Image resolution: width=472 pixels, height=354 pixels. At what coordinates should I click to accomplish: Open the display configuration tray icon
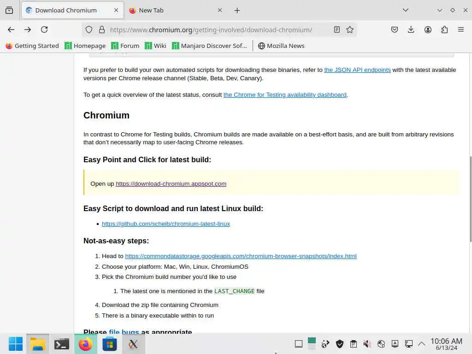coord(408,344)
